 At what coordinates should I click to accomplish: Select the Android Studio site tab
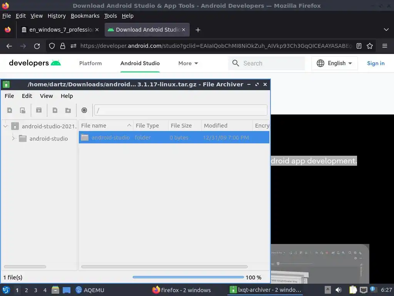point(140,64)
